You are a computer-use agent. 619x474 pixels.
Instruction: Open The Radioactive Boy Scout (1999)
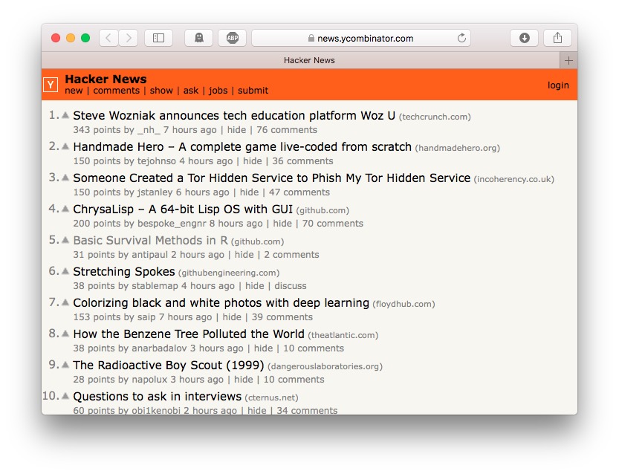pyautogui.click(x=169, y=365)
